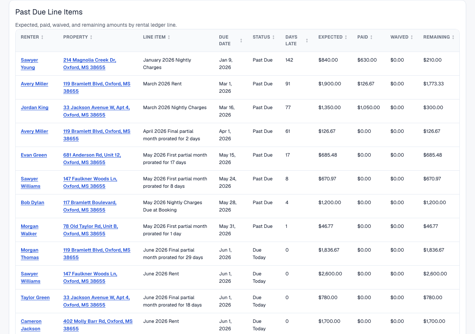
Task: Click the REMAINING column header label
Action: click(436, 37)
